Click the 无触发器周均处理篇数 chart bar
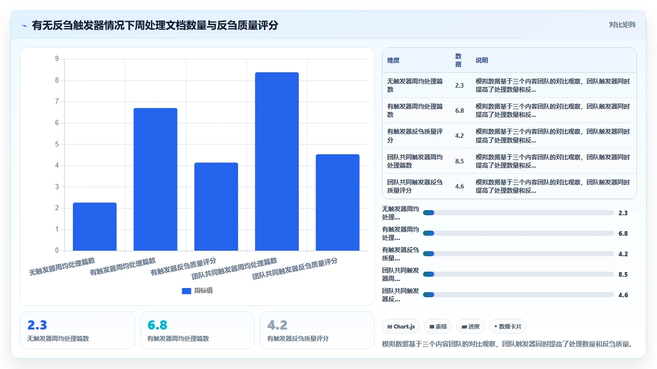Viewport: 657px width, 369px height. [94, 227]
